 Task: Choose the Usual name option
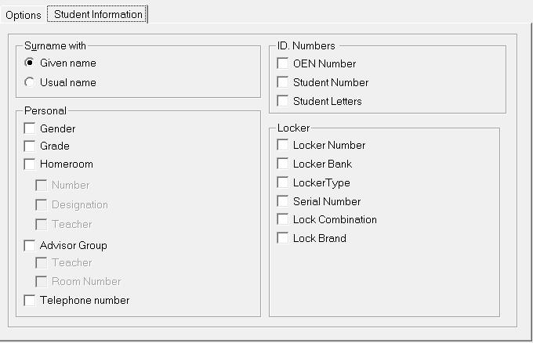[30, 82]
